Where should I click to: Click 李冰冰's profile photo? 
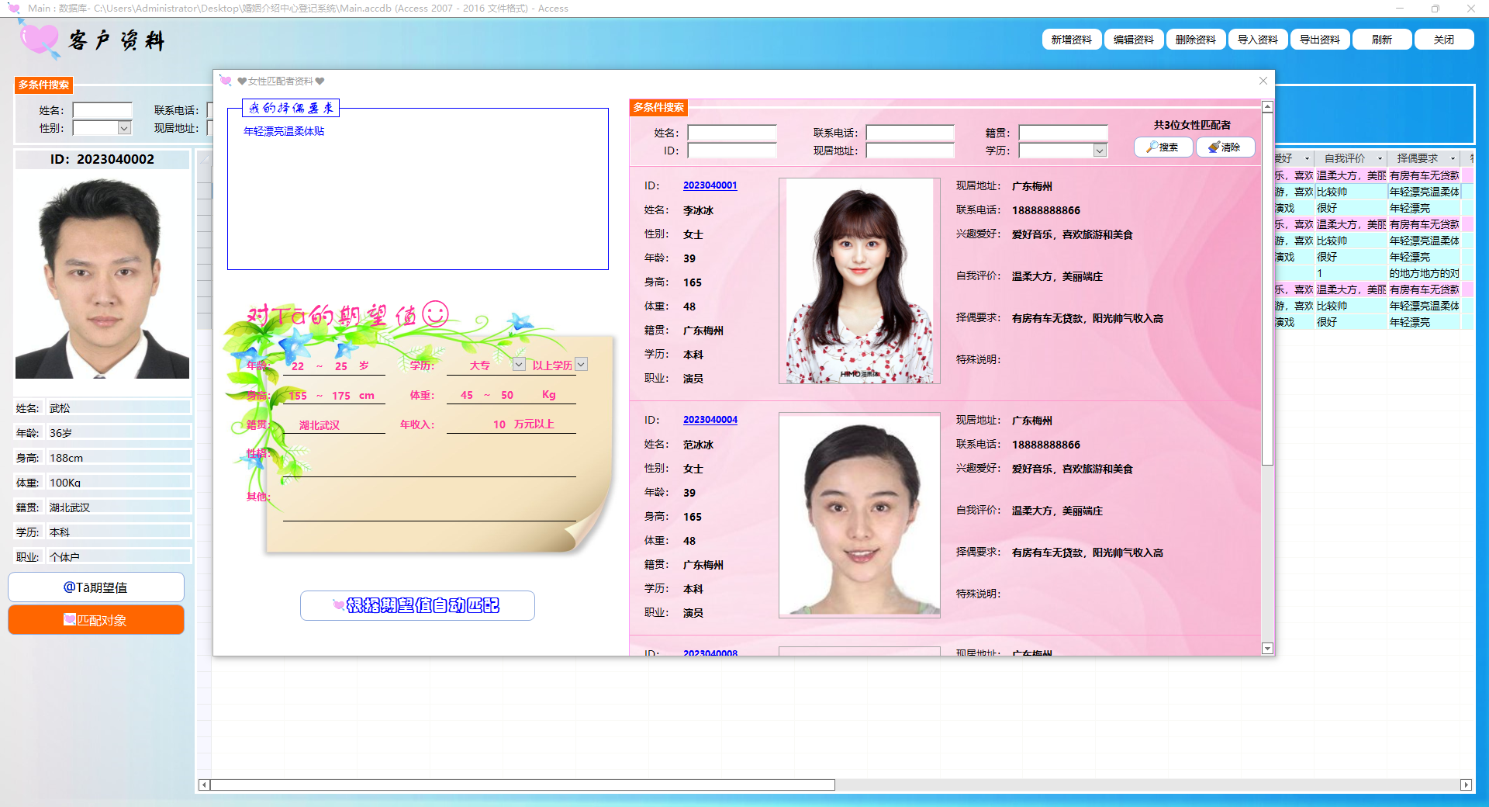click(859, 281)
